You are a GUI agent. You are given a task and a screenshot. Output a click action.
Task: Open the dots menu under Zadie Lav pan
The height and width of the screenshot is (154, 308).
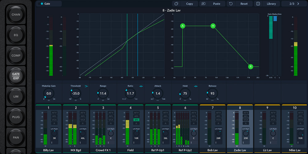[x=243, y=143]
